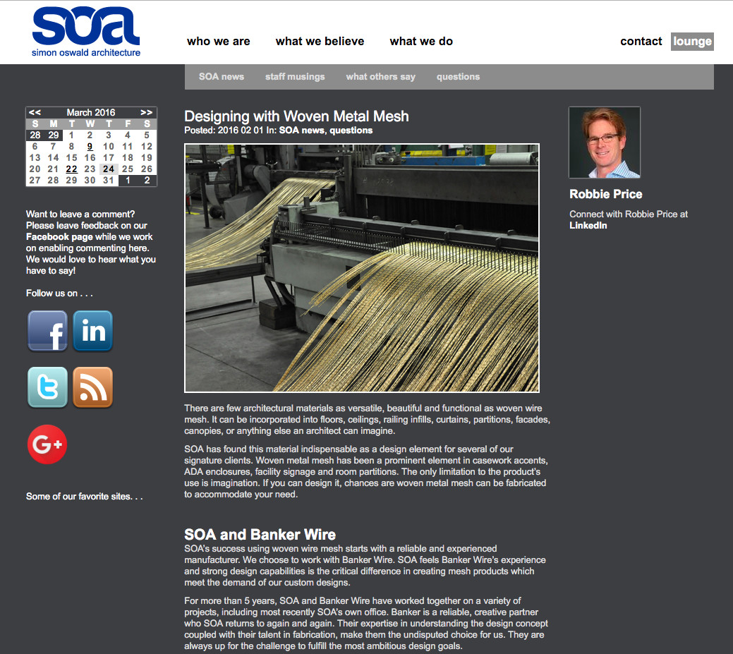Go to previous month with the << arrow
The width and height of the screenshot is (733, 654).
click(x=34, y=111)
